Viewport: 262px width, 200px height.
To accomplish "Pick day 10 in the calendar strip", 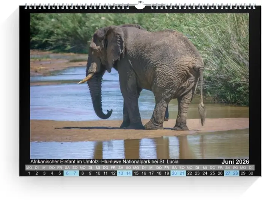I will [x=98, y=173].
